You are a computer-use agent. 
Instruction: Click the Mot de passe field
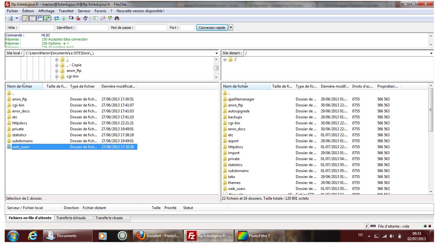[x=151, y=28]
